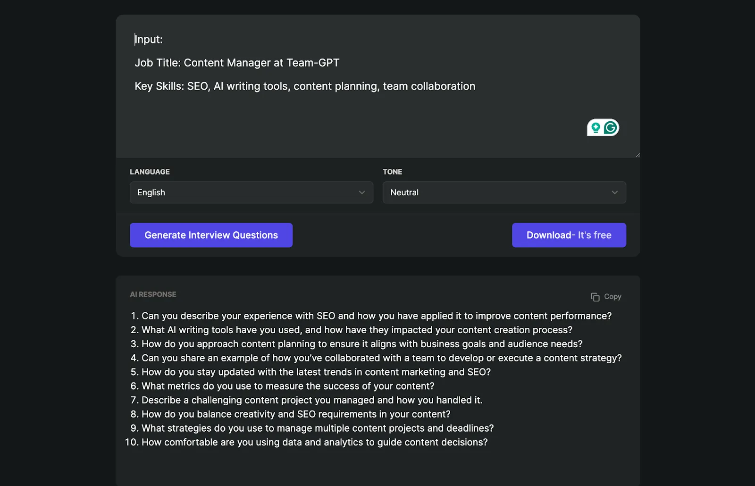Click the Key Skills line in the input

[x=305, y=86]
